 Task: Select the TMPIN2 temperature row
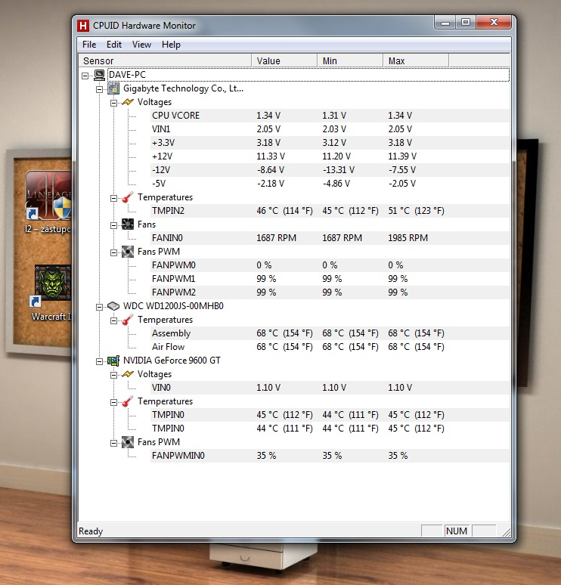click(x=330, y=211)
